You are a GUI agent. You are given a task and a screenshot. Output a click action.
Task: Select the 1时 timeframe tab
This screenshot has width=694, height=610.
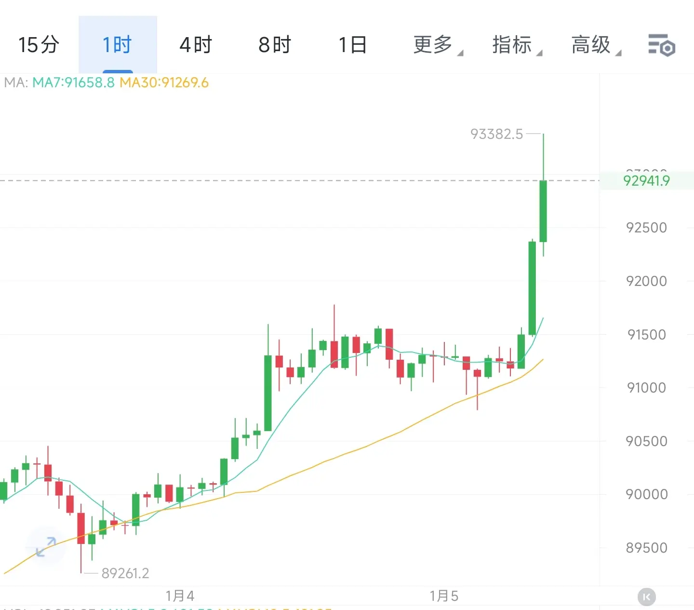[118, 45]
